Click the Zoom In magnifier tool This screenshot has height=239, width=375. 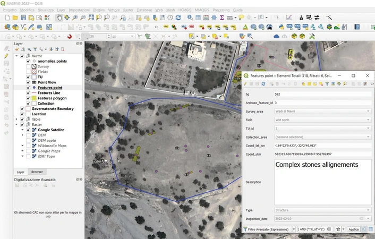(x=75, y=18)
